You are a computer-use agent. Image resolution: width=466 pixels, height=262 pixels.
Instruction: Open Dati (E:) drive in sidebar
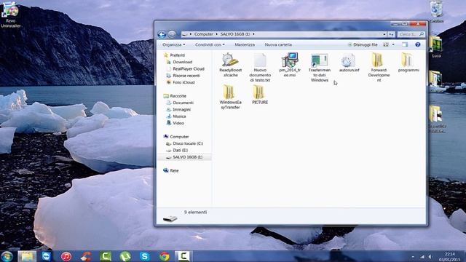[x=180, y=151]
